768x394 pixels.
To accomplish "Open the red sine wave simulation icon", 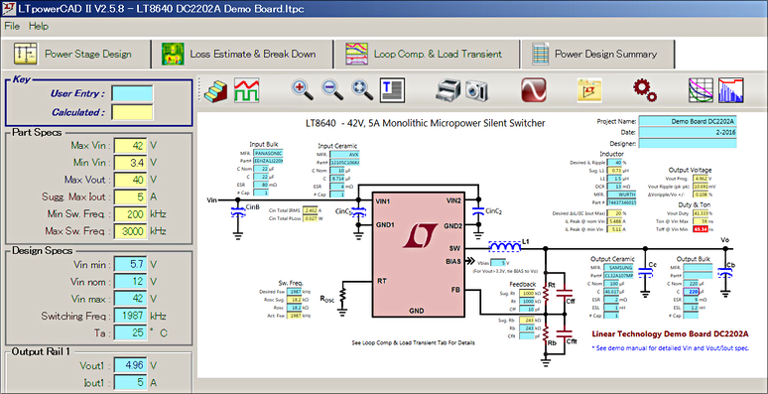I will (534, 91).
